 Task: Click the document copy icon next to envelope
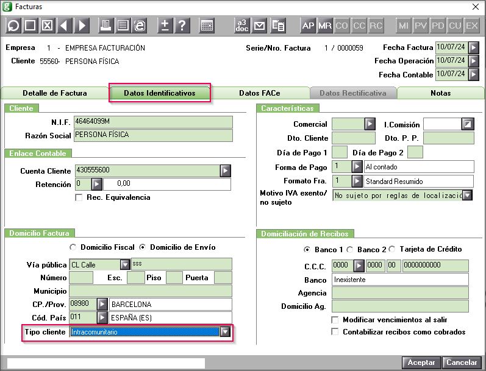click(x=278, y=26)
